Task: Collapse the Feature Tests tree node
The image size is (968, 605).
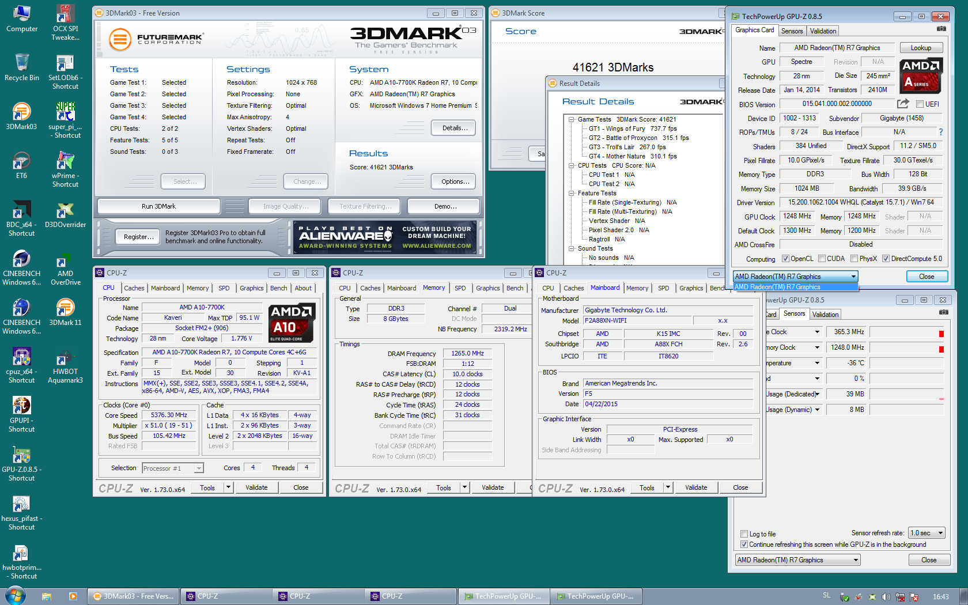Action: click(x=572, y=194)
